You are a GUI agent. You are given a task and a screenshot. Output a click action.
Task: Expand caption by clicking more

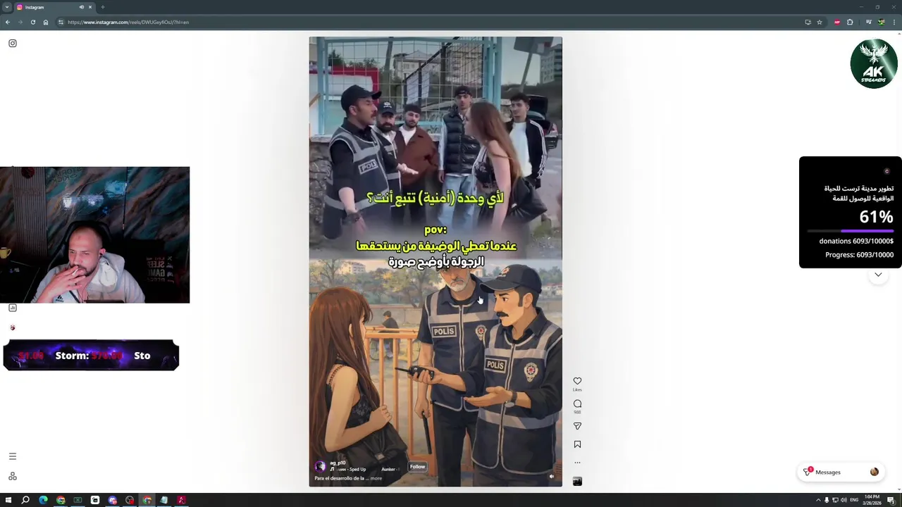coord(376,479)
